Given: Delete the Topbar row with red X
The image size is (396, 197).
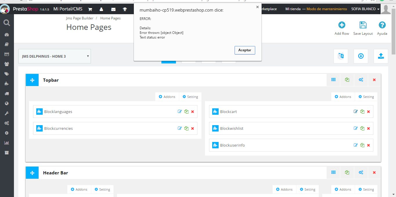Looking at the screenshot, I should coord(374,80).
